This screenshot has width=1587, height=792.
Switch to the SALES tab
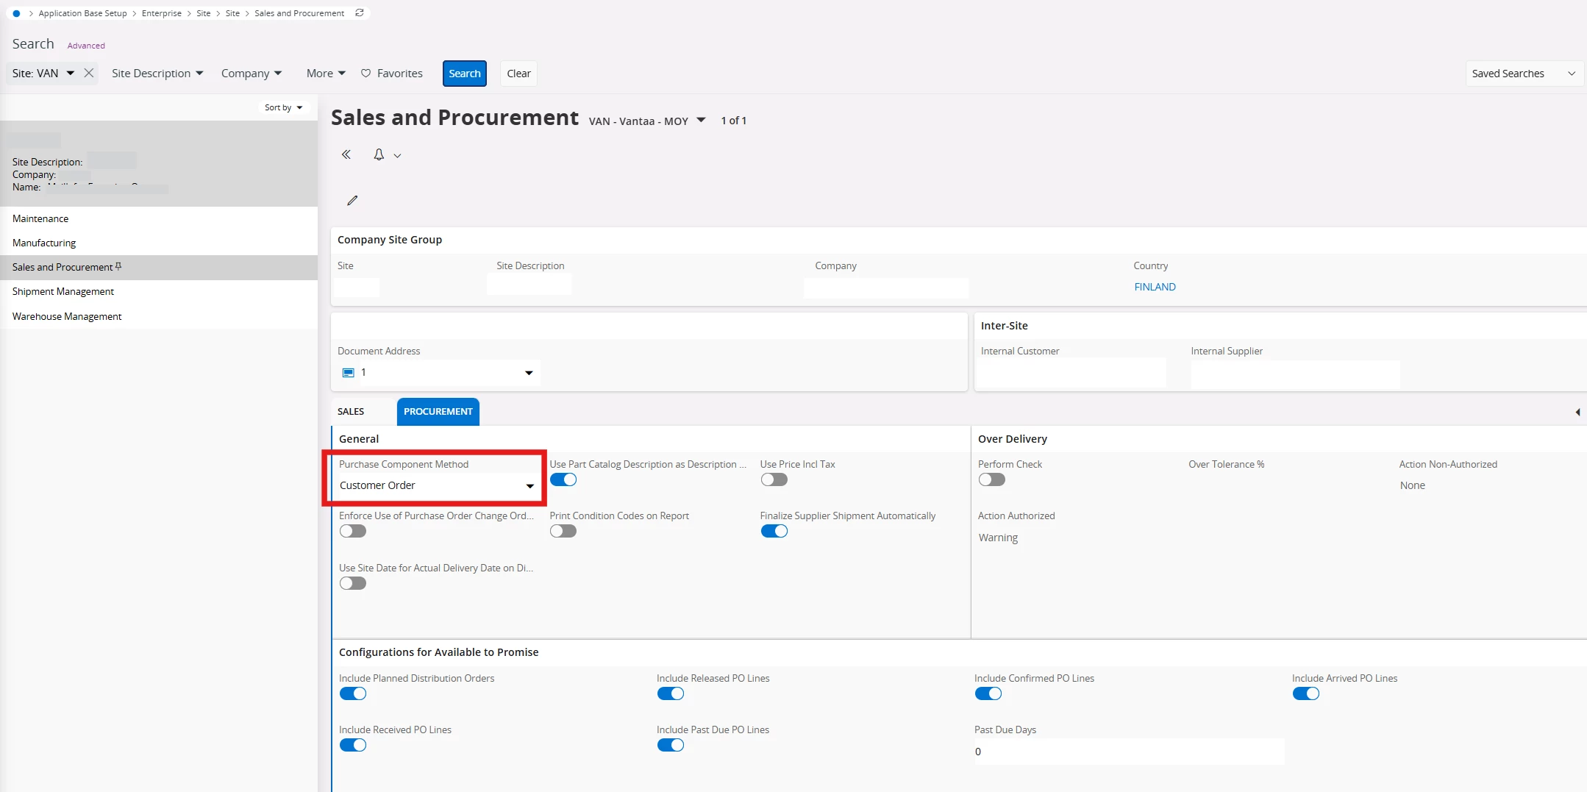351,412
